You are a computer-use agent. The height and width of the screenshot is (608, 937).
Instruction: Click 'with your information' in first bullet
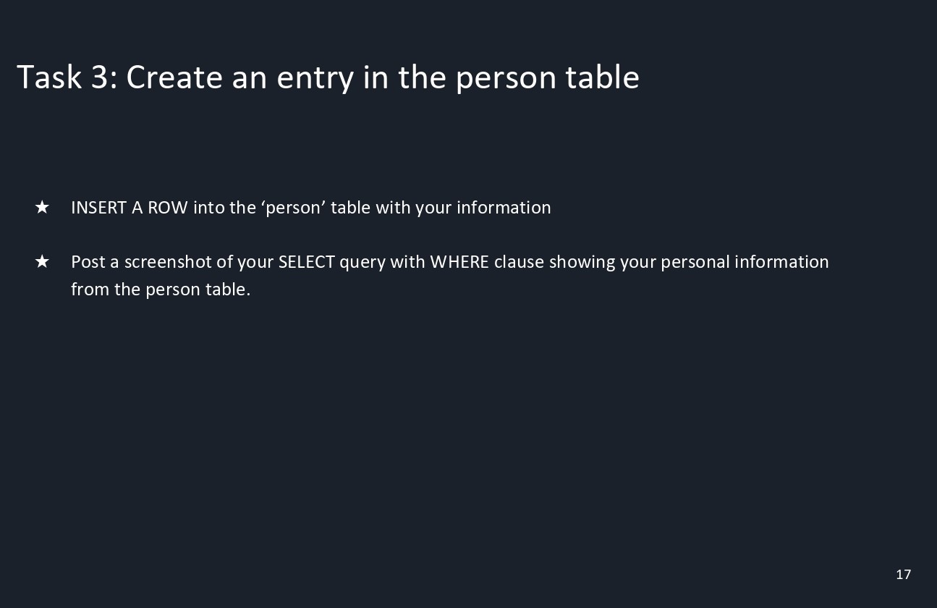click(463, 208)
